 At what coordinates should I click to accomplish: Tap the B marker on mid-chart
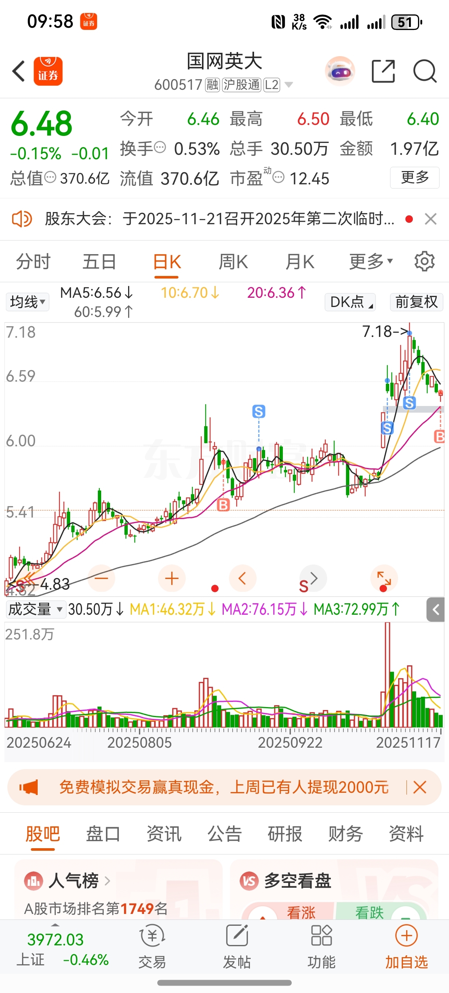pyautogui.click(x=223, y=505)
